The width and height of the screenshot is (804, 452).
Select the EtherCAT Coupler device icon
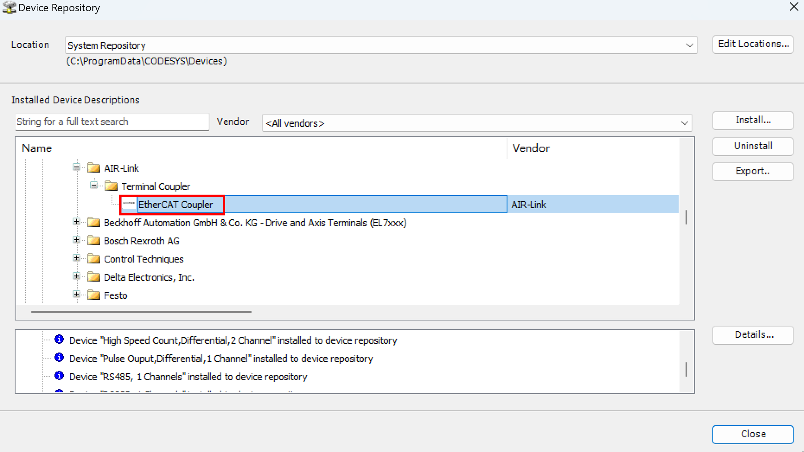point(128,204)
